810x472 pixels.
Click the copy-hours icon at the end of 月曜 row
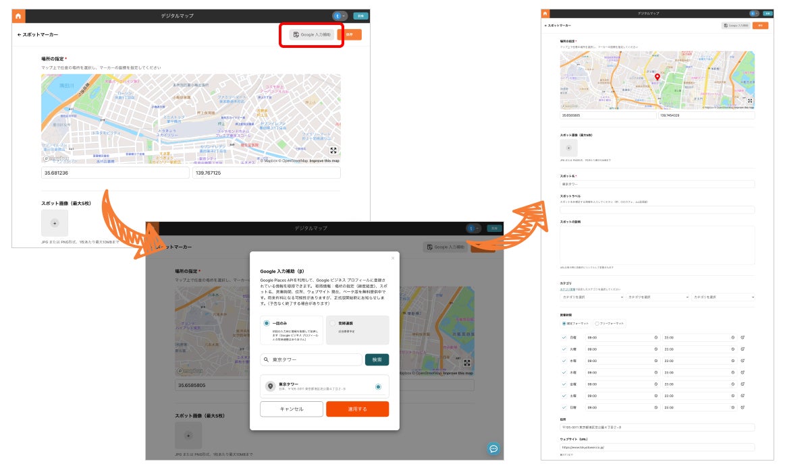742,337
